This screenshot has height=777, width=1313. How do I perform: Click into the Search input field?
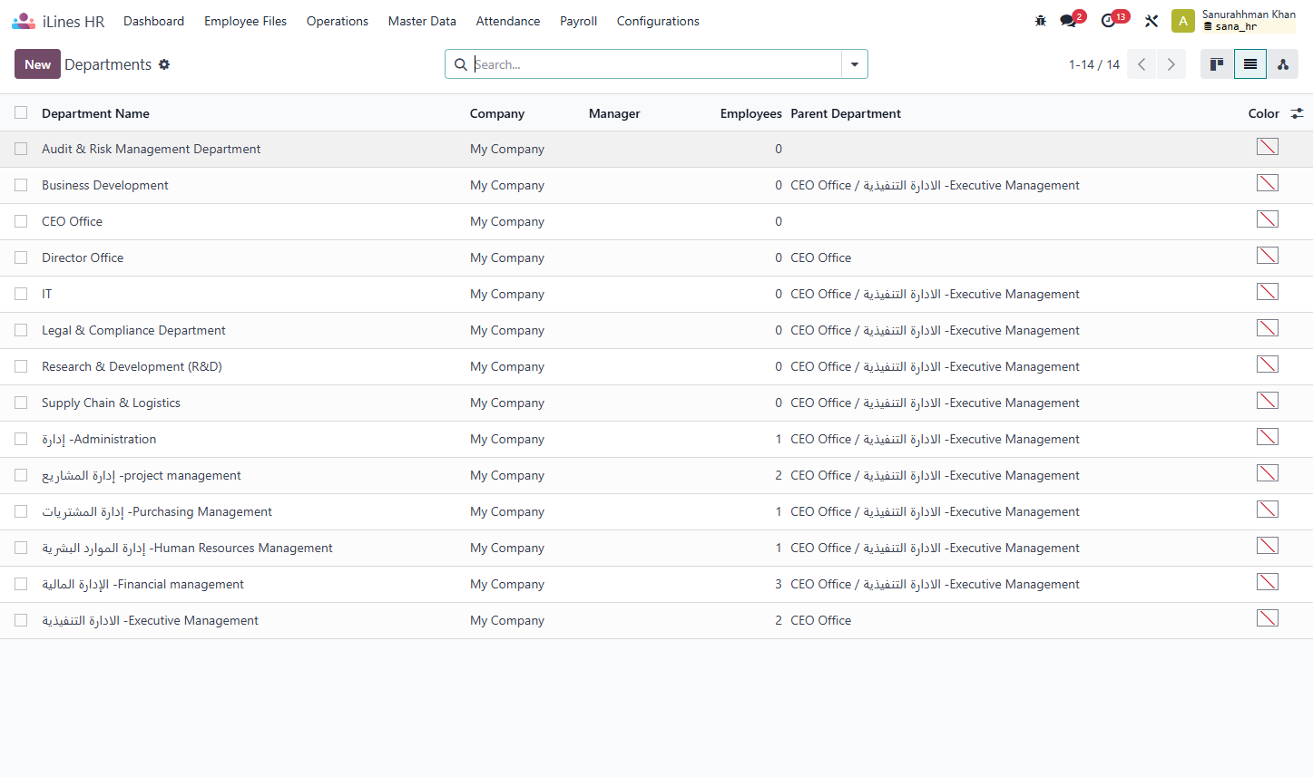tap(655, 64)
